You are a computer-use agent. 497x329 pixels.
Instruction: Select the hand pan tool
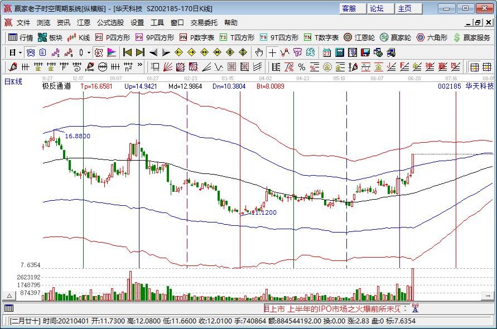click(x=259, y=52)
